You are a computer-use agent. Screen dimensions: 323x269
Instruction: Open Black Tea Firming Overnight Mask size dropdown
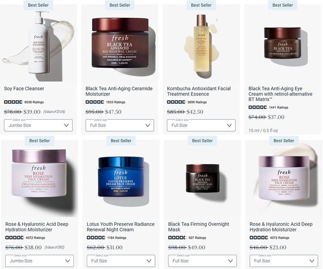tap(202, 261)
